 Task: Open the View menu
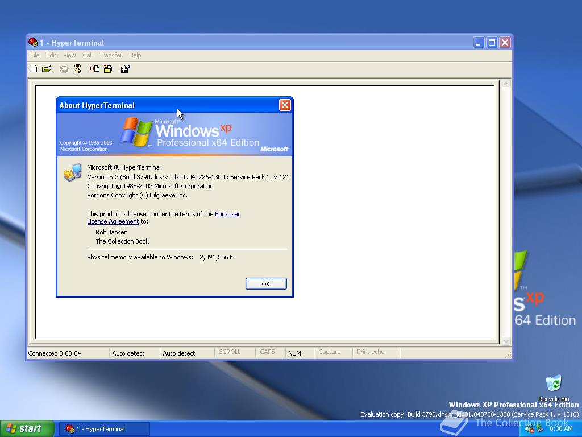[x=69, y=55]
